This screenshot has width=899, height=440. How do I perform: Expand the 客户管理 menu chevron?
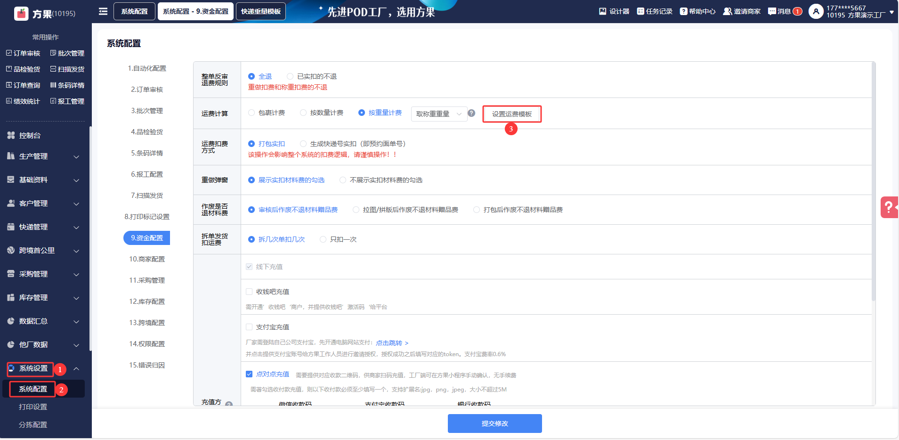76,204
